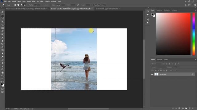Open the Filter menu
The height and width of the screenshot is (110, 197).
(34, 1)
